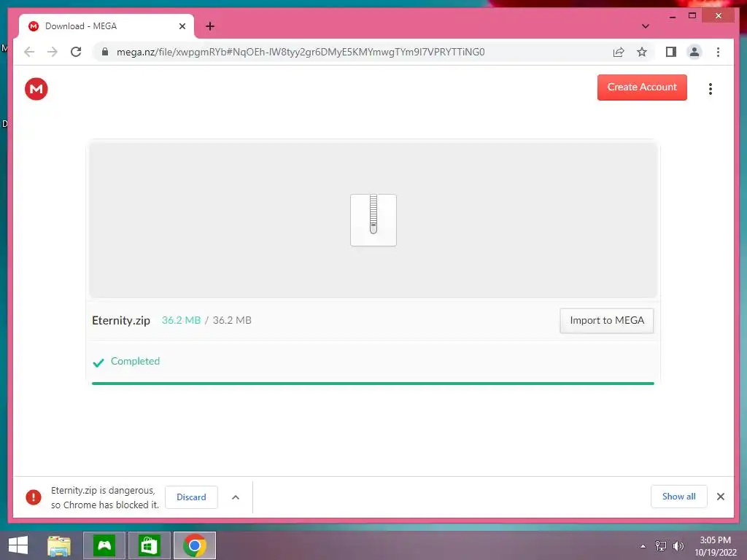This screenshot has width=747, height=560.
Task: Click the Create Account button
Action: click(642, 87)
